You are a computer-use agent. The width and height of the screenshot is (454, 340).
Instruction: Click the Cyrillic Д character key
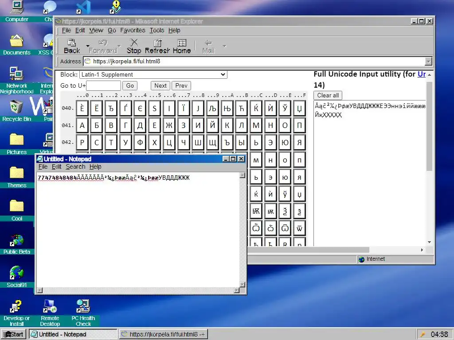click(x=140, y=125)
